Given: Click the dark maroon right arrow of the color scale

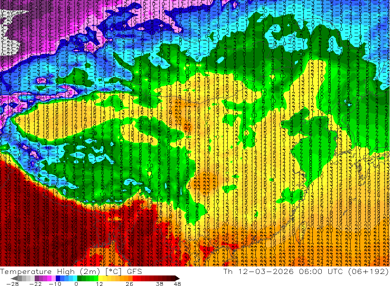Looking at the screenshot, I should (177, 279).
